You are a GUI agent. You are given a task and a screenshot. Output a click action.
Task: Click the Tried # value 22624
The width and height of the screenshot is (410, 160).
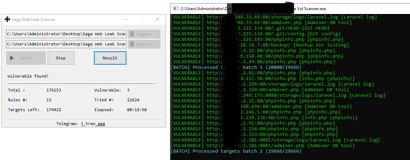pos(133,100)
